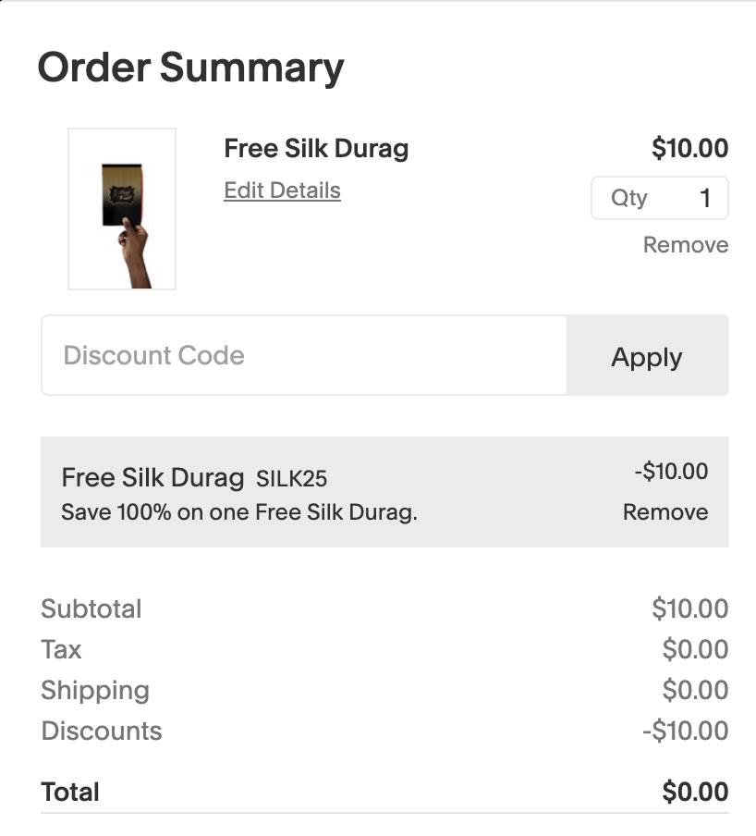
Task: Click the bold Total label
Action: (70, 793)
